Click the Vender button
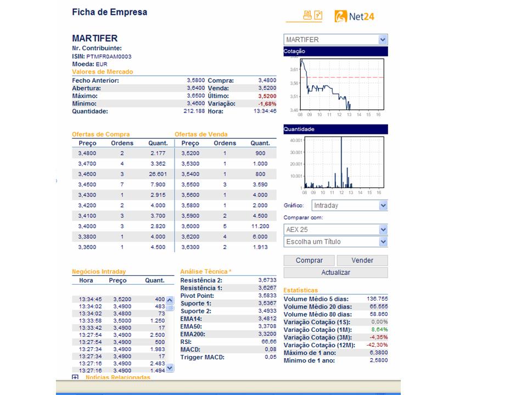The width and height of the screenshot is (527, 395). (x=362, y=260)
